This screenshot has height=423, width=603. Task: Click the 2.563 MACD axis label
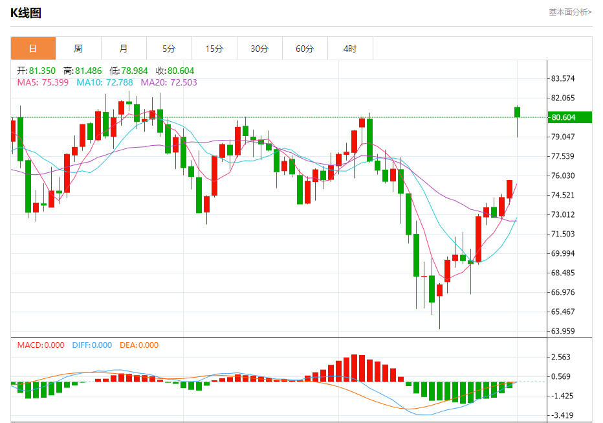click(561, 357)
